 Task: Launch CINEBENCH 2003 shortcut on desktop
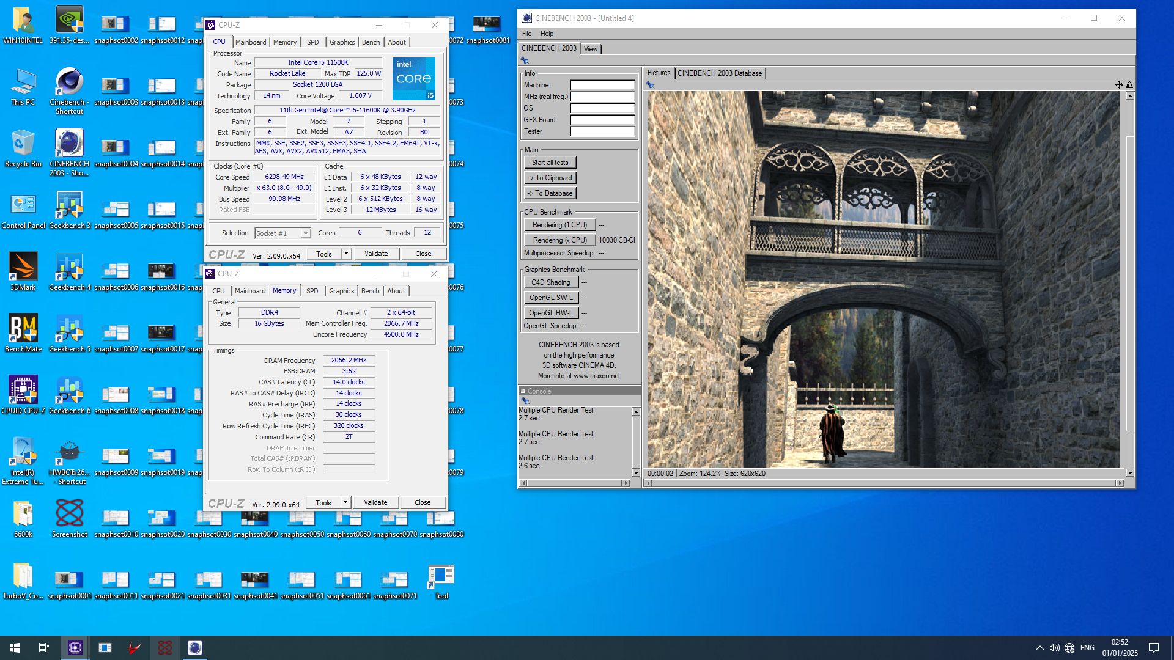[x=69, y=153]
